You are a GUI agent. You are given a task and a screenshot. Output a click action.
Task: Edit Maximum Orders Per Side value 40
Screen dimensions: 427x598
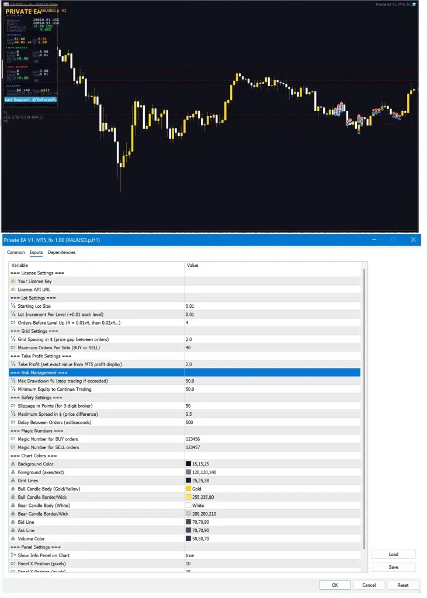click(272, 348)
